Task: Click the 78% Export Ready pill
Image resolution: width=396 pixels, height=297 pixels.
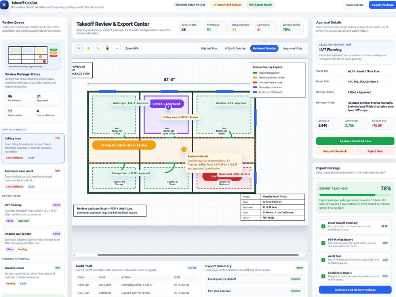Action: [x=260, y=5]
